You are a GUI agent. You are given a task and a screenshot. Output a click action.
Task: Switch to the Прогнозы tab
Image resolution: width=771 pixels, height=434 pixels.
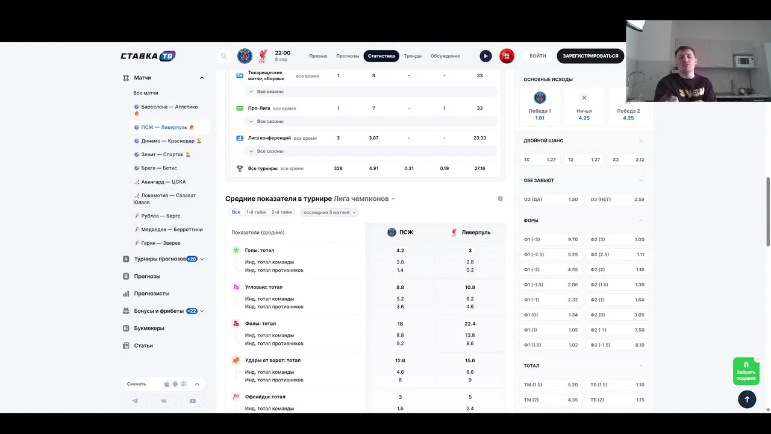pos(348,56)
